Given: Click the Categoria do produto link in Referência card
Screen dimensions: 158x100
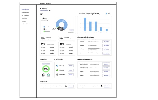Looking at the screenshot, I should [x=46, y=64].
